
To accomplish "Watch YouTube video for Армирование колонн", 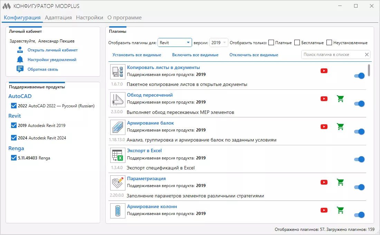I will (324, 210).
